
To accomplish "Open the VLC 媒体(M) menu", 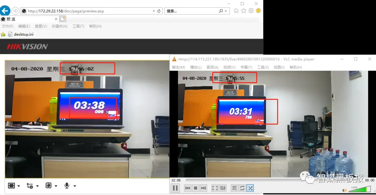I will (178, 67).
